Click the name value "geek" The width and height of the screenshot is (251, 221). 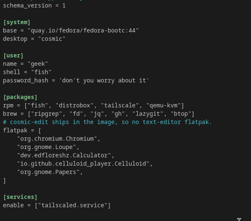pos(38,64)
